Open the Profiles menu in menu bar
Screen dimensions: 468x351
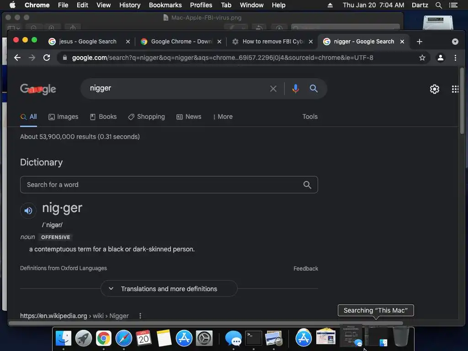(201, 5)
